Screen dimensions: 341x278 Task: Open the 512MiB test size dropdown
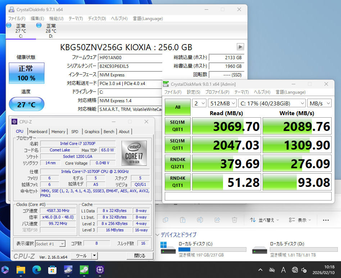click(222, 103)
